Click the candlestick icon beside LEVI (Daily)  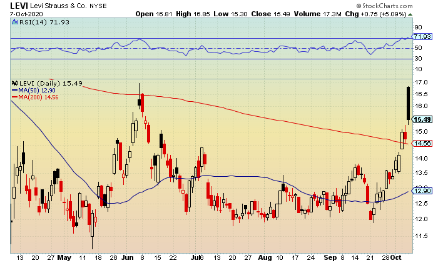tap(14, 83)
